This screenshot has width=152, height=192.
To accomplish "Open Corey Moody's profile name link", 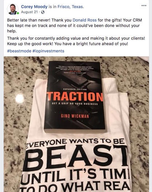I will (34, 7).
